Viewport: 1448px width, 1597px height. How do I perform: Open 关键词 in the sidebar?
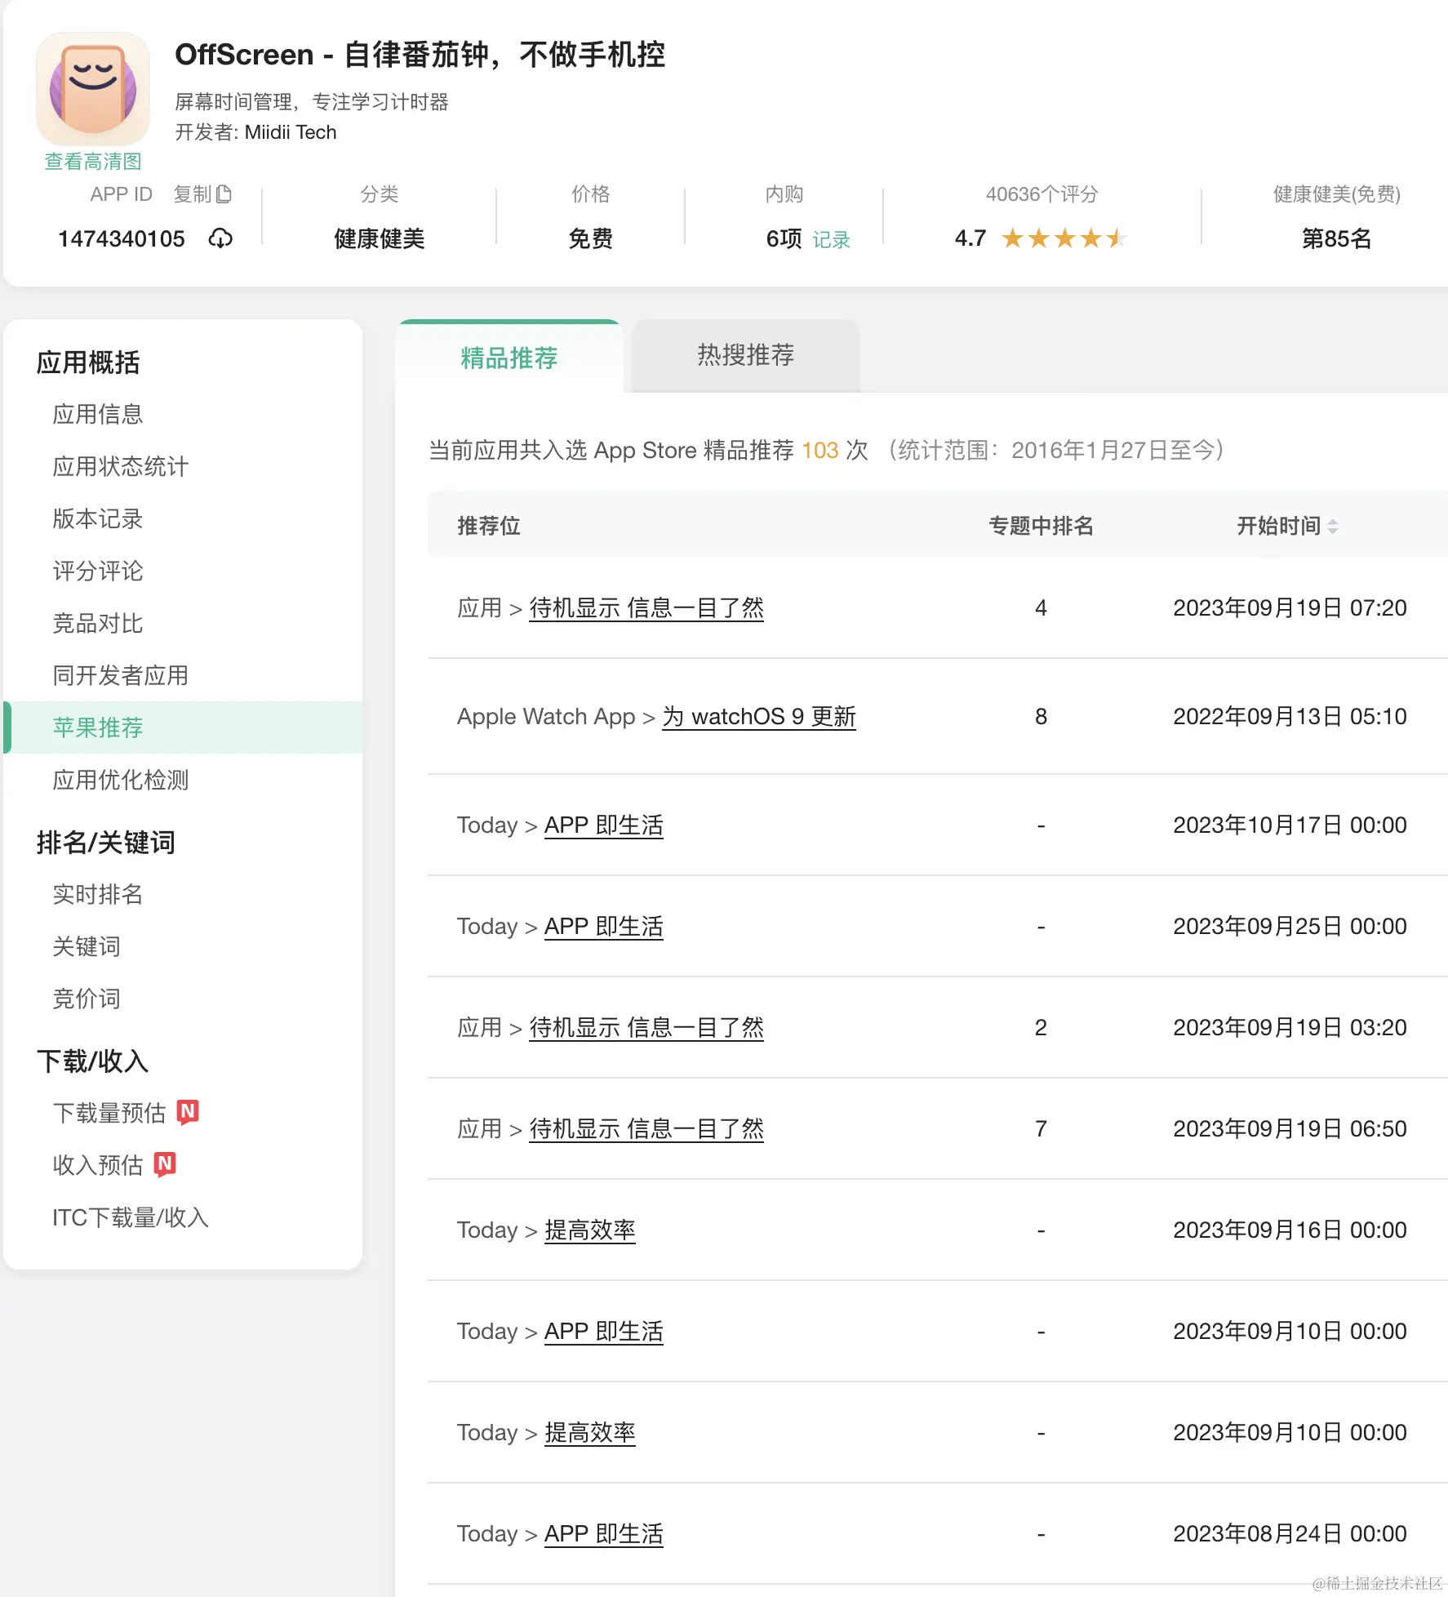tap(87, 946)
